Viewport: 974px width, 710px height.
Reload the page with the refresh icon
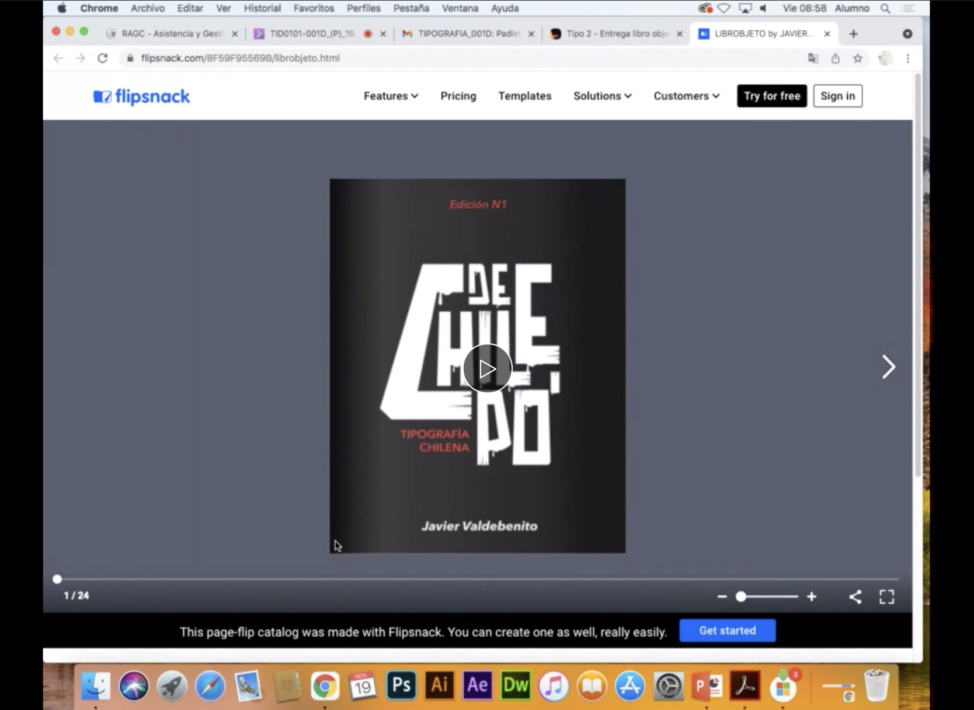(103, 58)
